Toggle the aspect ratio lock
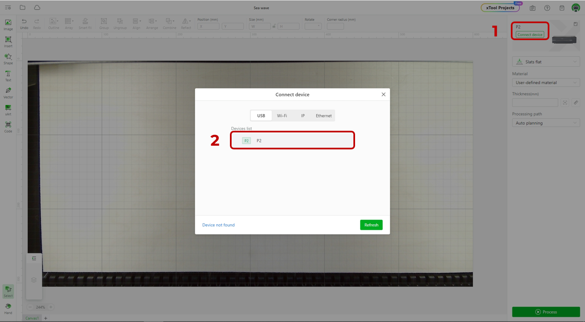Image resolution: width=585 pixels, height=322 pixels. click(274, 26)
